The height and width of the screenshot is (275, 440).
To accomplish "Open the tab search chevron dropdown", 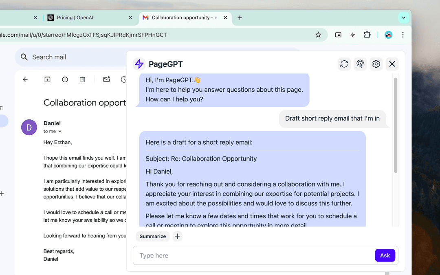I will (x=404, y=18).
